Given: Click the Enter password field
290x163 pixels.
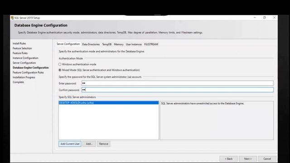Looking at the screenshot, I should coord(177,83).
